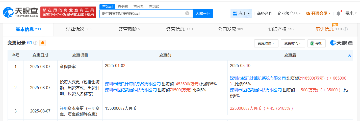The image size is (360, 121).
Task: Open the 企业级产品 dropdown menu
Action: click(x=289, y=14)
